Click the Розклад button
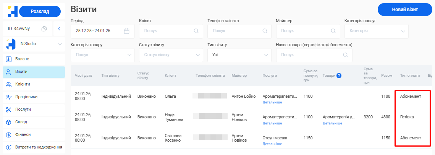 (x=40, y=11)
